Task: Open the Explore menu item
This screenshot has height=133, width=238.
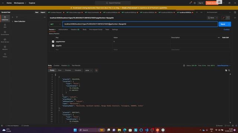Action: [32, 3]
